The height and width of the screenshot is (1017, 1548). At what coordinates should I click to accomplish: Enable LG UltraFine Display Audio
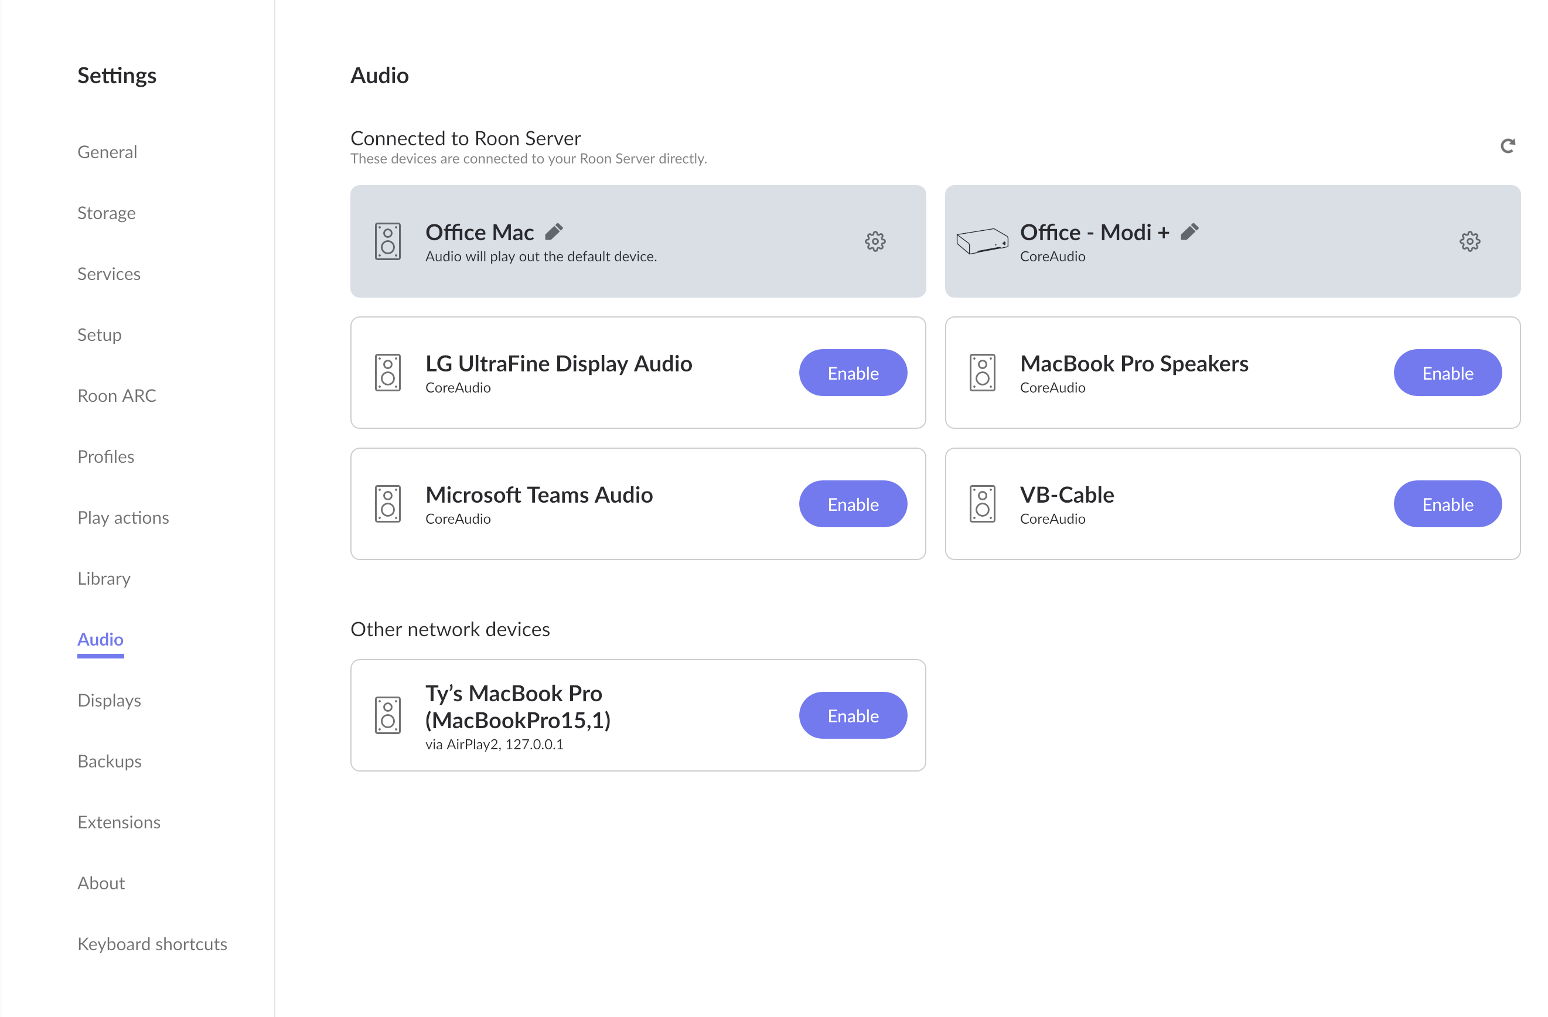pyautogui.click(x=853, y=373)
